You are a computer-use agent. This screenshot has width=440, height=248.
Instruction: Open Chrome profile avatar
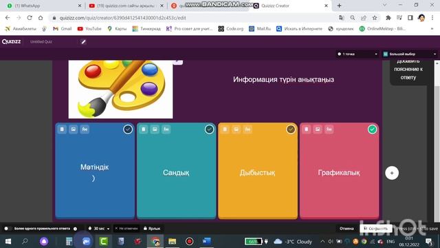click(x=421, y=18)
